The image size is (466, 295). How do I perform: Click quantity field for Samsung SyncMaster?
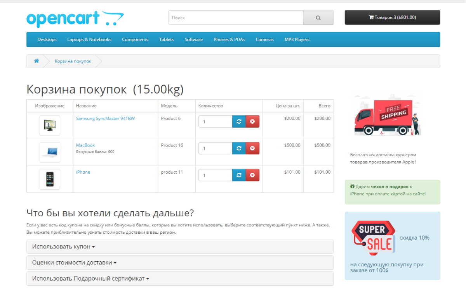click(216, 121)
